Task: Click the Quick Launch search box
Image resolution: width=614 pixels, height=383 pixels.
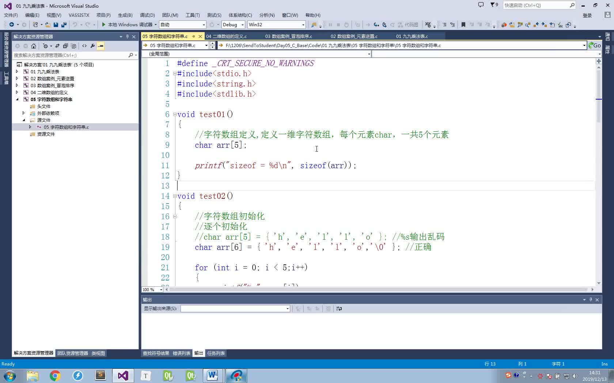Action: tap(539, 5)
